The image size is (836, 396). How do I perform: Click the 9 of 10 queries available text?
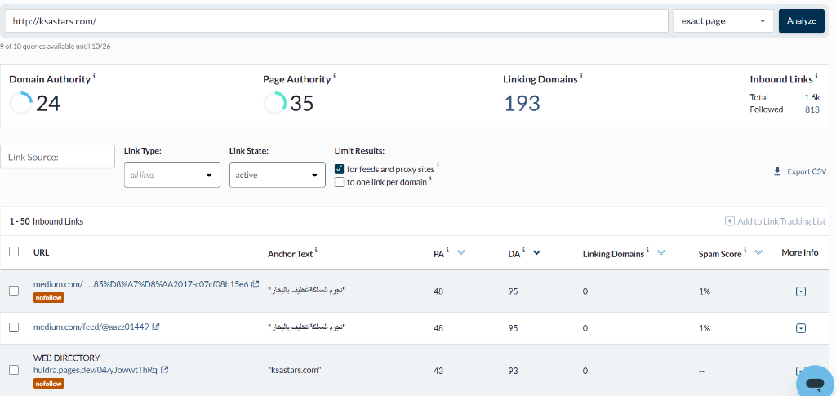coord(56,47)
